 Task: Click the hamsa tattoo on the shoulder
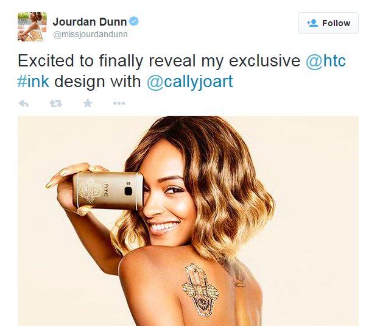(200, 289)
